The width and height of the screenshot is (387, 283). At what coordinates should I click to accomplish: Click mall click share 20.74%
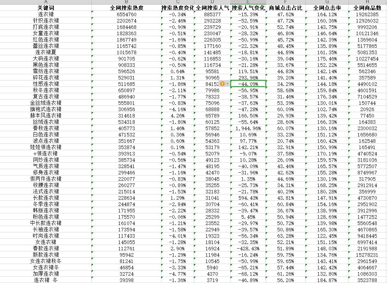[286, 141]
